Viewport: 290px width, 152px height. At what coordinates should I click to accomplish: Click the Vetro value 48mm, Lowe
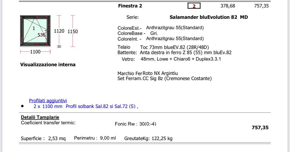tap(181, 59)
